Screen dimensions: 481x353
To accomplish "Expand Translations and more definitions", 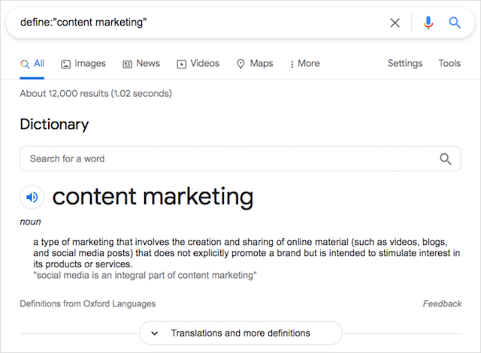I will [240, 333].
